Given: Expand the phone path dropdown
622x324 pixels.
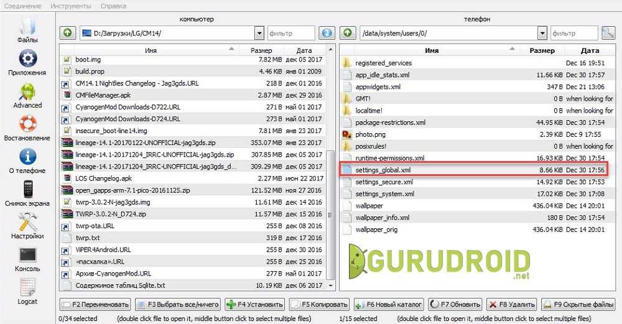Looking at the screenshot, I should (x=542, y=33).
